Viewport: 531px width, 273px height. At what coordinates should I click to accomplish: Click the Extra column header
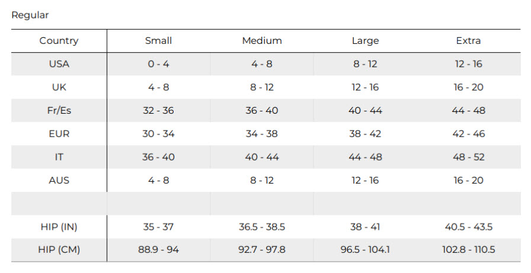(468, 41)
